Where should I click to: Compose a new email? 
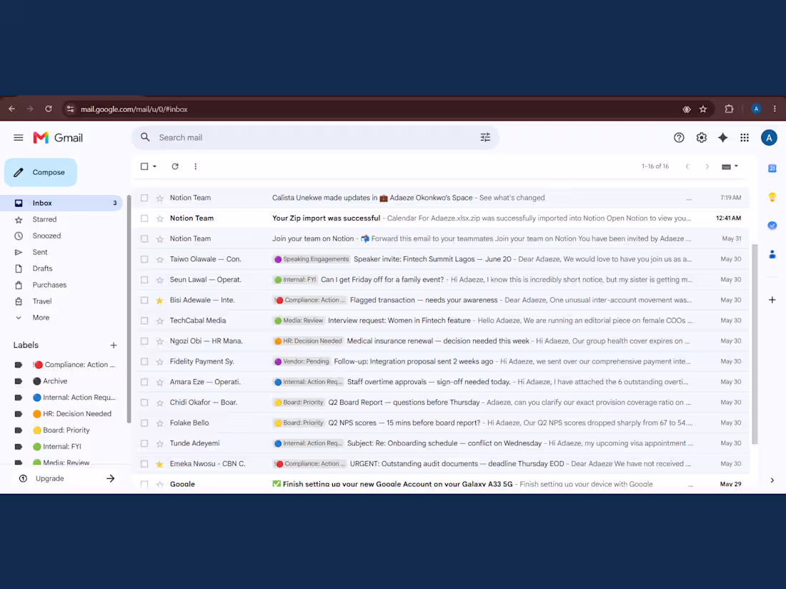tap(41, 172)
